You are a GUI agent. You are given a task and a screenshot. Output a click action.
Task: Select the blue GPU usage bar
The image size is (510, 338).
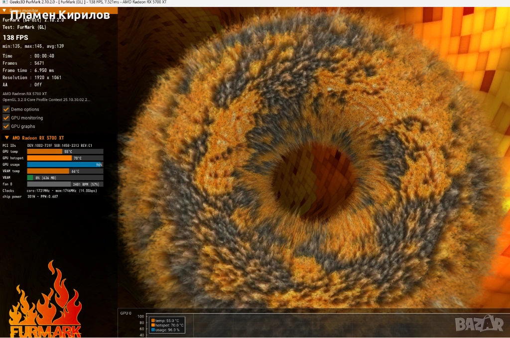click(65, 164)
